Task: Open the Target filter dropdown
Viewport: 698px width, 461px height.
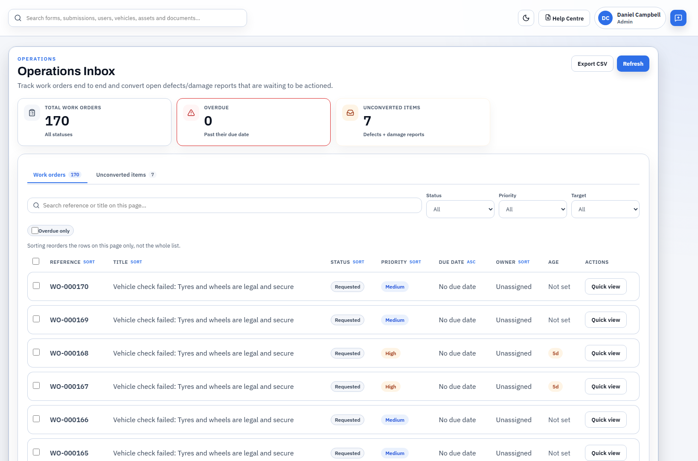Action: pyautogui.click(x=605, y=209)
